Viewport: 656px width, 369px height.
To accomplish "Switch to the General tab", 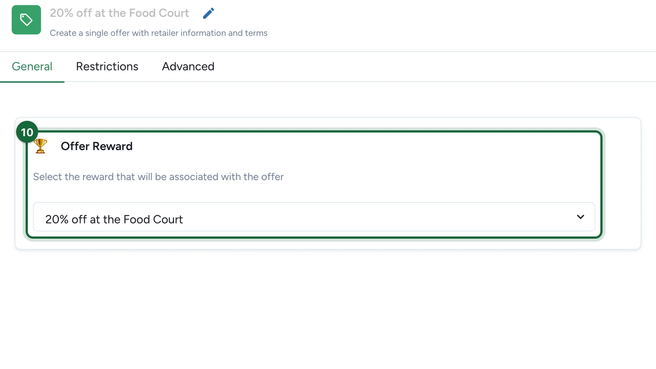I will click(32, 66).
